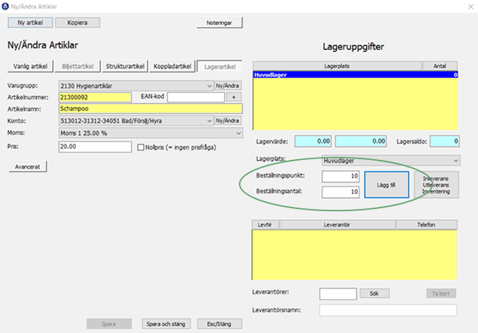Click the EAN-kod input field

[x=196, y=97]
